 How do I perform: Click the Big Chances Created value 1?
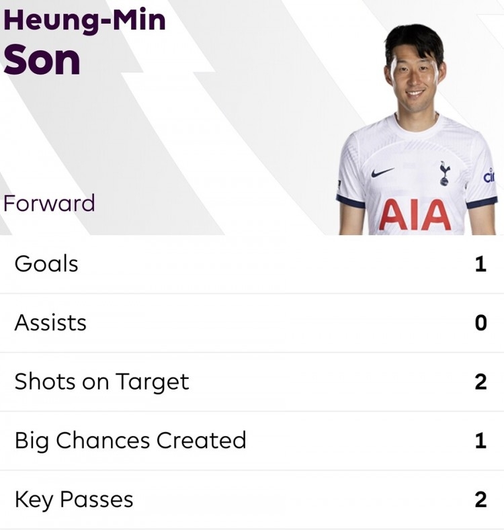pos(480,441)
